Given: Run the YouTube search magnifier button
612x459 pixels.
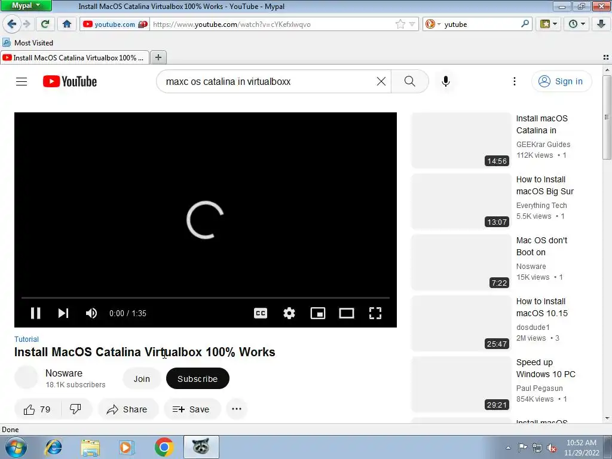Looking at the screenshot, I should [x=409, y=81].
